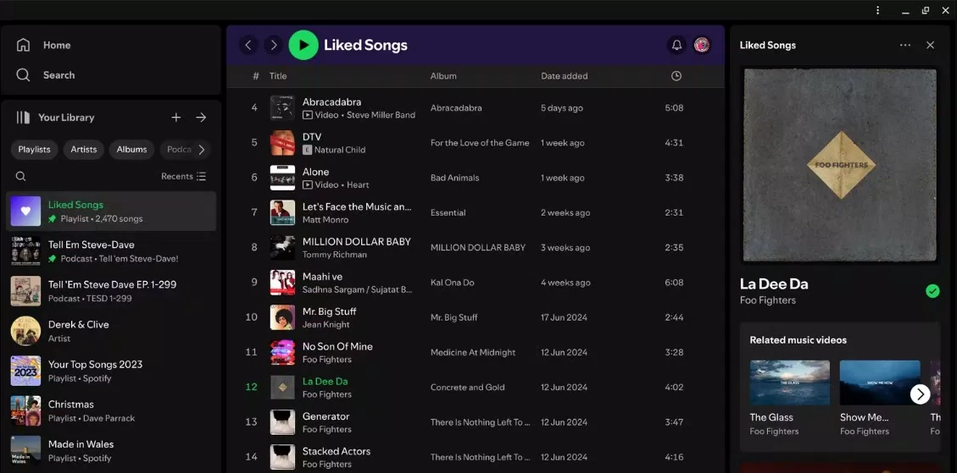
Task: Open the Tell Em Steve-Dave podcast
Action: click(111, 251)
